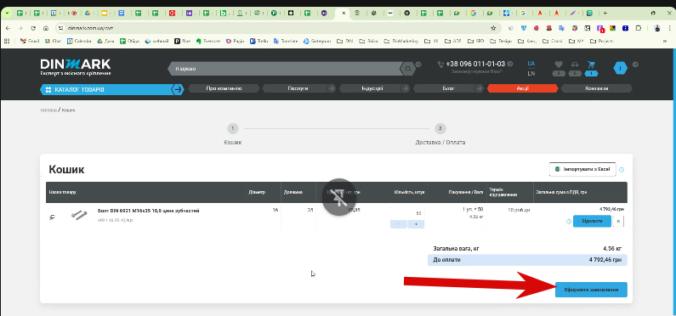Open the SEO bookmarks folder
The height and width of the screenshot is (316, 676).
476,42
